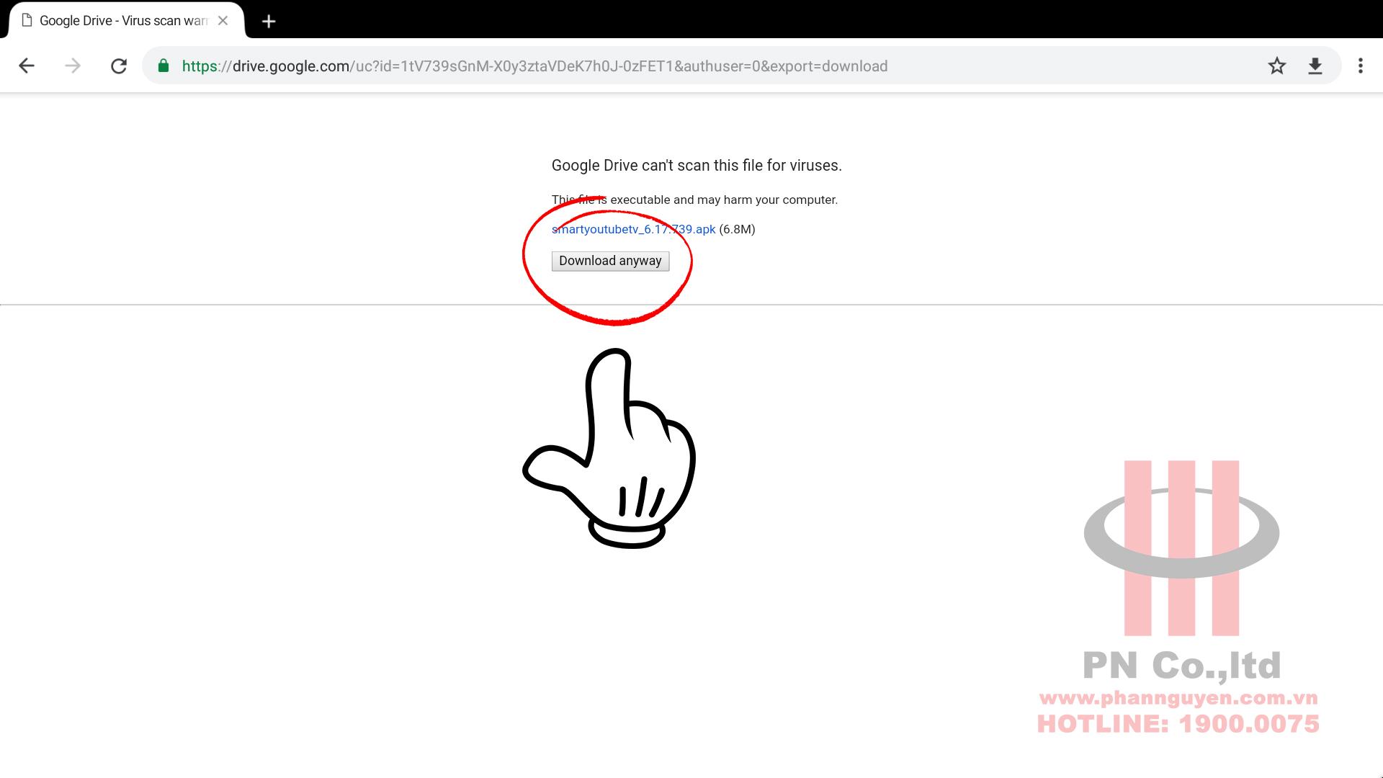Close the Google Drive virus scan tab

tap(223, 21)
